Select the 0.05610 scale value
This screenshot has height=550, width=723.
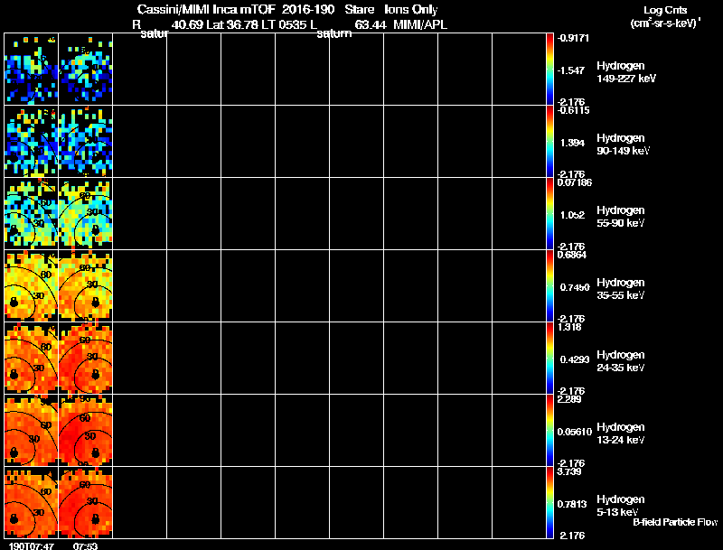(575, 432)
